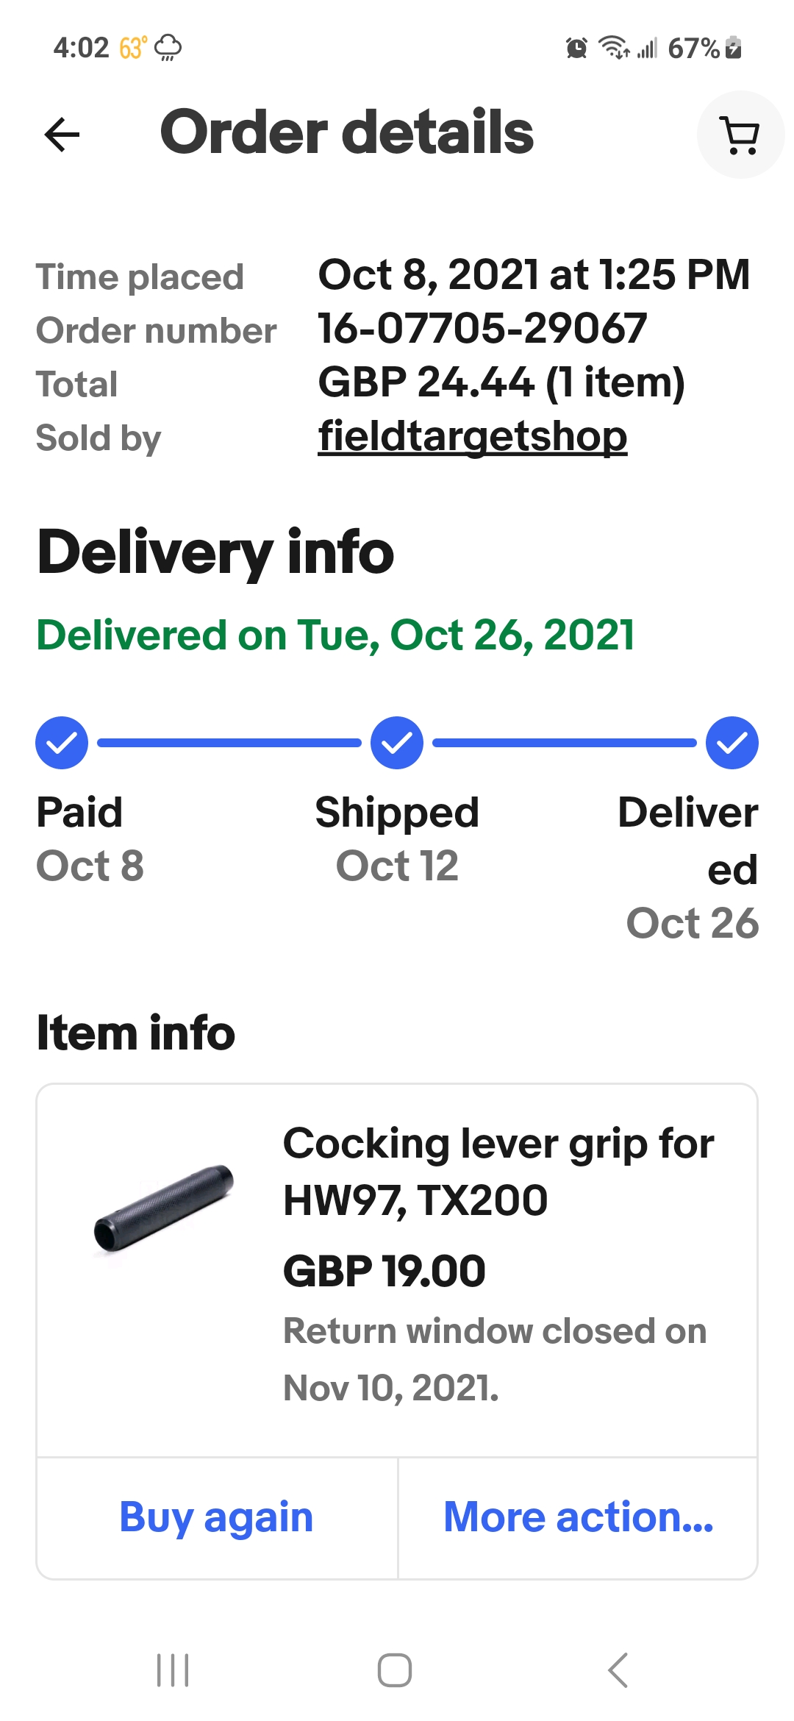Tap the progress bar between Paid and Shipped
This screenshot has height=1721, width=794.
pos(229,743)
